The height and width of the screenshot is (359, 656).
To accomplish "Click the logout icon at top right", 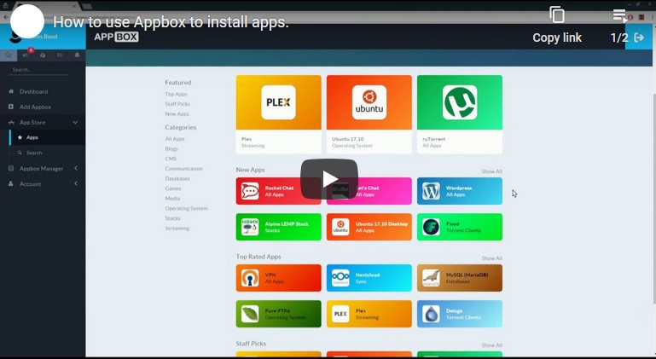I will click(x=639, y=38).
